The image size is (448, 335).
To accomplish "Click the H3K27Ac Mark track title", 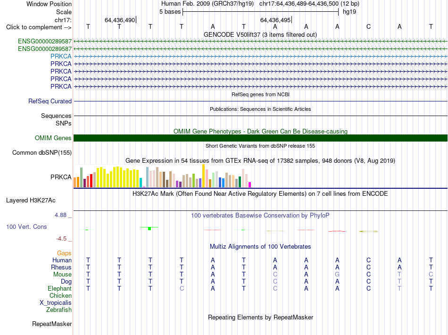I will 260,193.
